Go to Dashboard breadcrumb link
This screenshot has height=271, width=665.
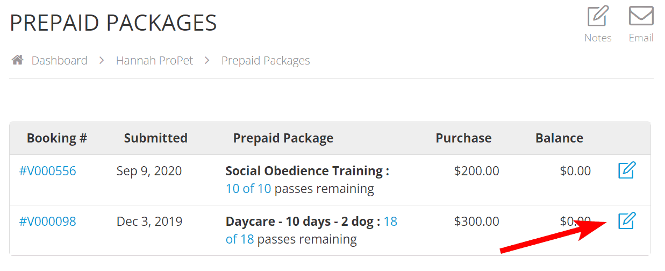coord(59,60)
